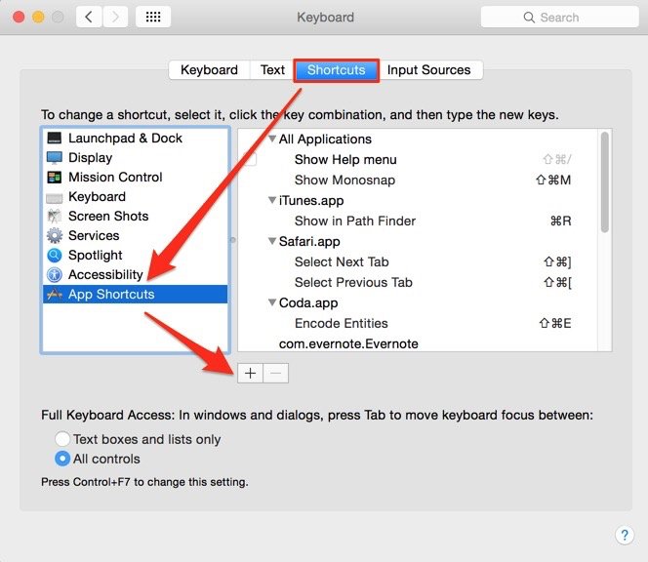The width and height of the screenshot is (648, 562).
Task: Click the iTunes.app group label
Action: (311, 201)
